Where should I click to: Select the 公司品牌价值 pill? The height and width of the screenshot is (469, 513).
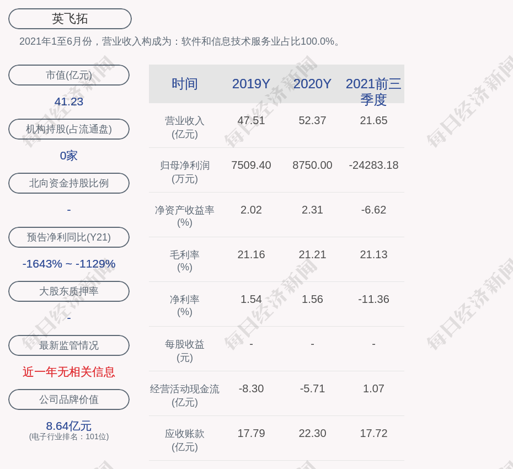point(69,399)
